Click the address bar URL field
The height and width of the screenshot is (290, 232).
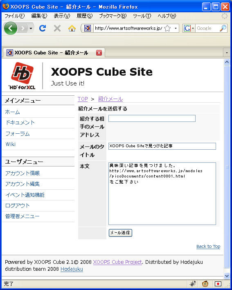point(128,28)
